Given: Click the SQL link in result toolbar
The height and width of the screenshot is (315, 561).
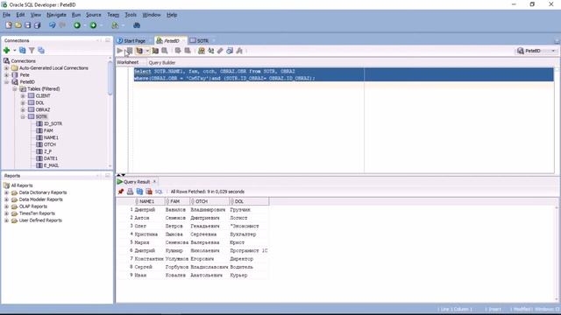Looking at the screenshot, I should (159, 192).
